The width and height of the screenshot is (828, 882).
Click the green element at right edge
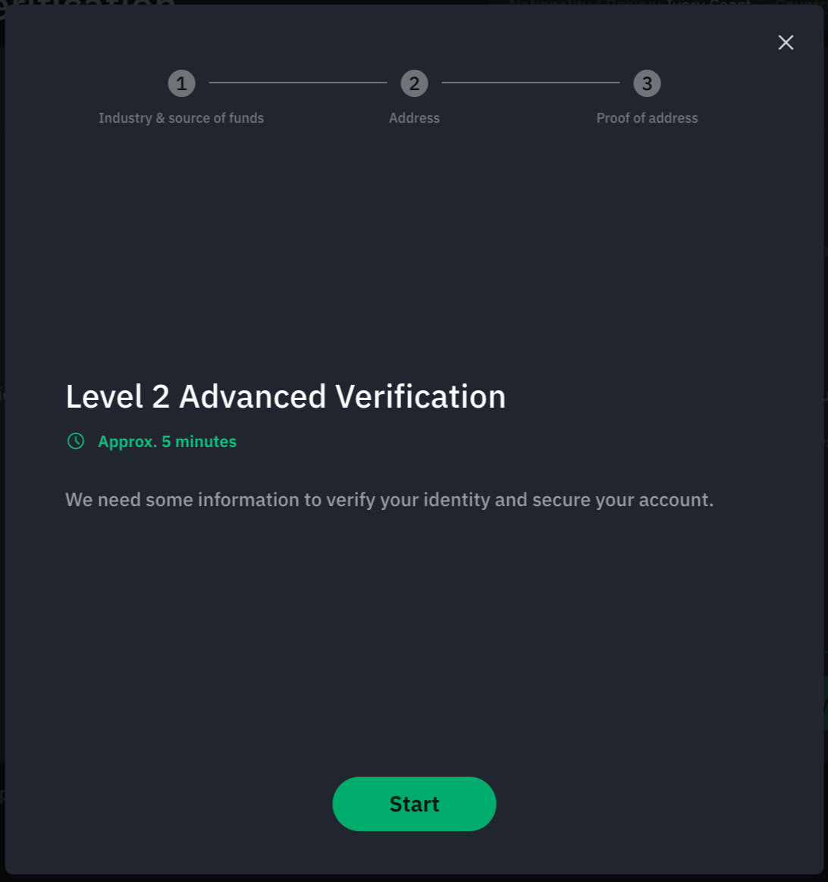click(x=826, y=703)
